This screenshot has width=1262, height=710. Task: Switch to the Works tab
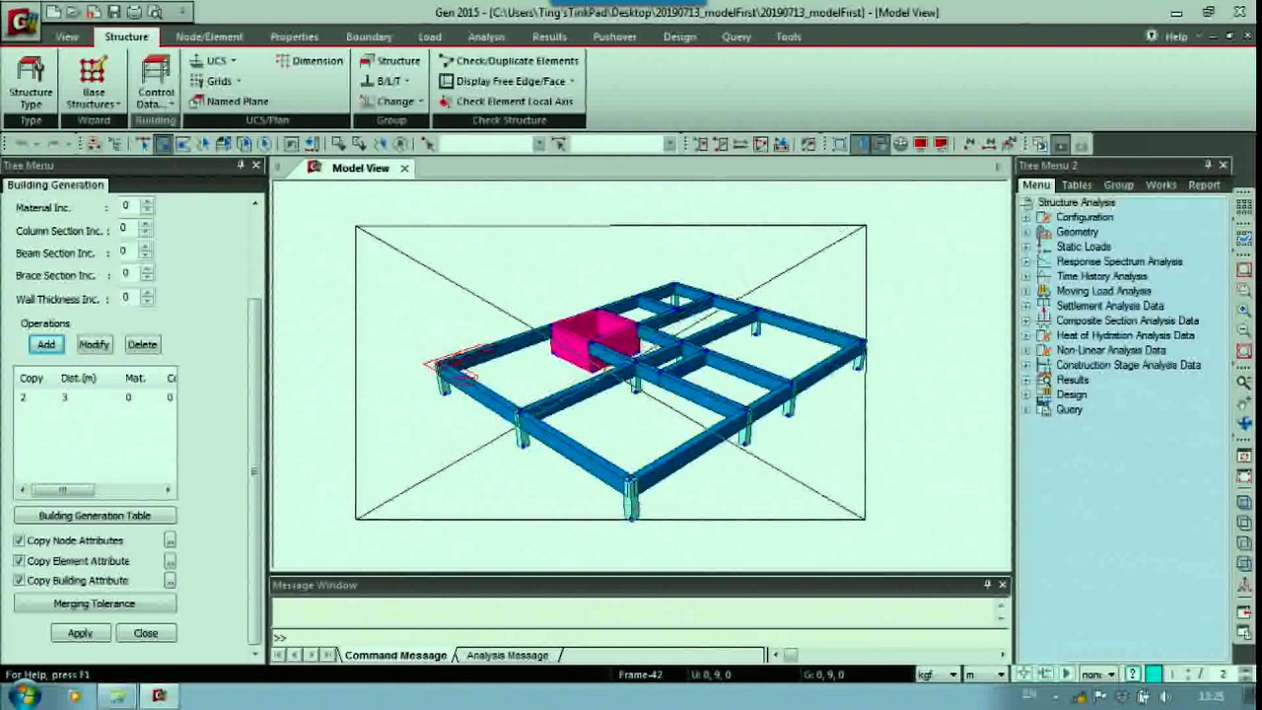(x=1160, y=184)
